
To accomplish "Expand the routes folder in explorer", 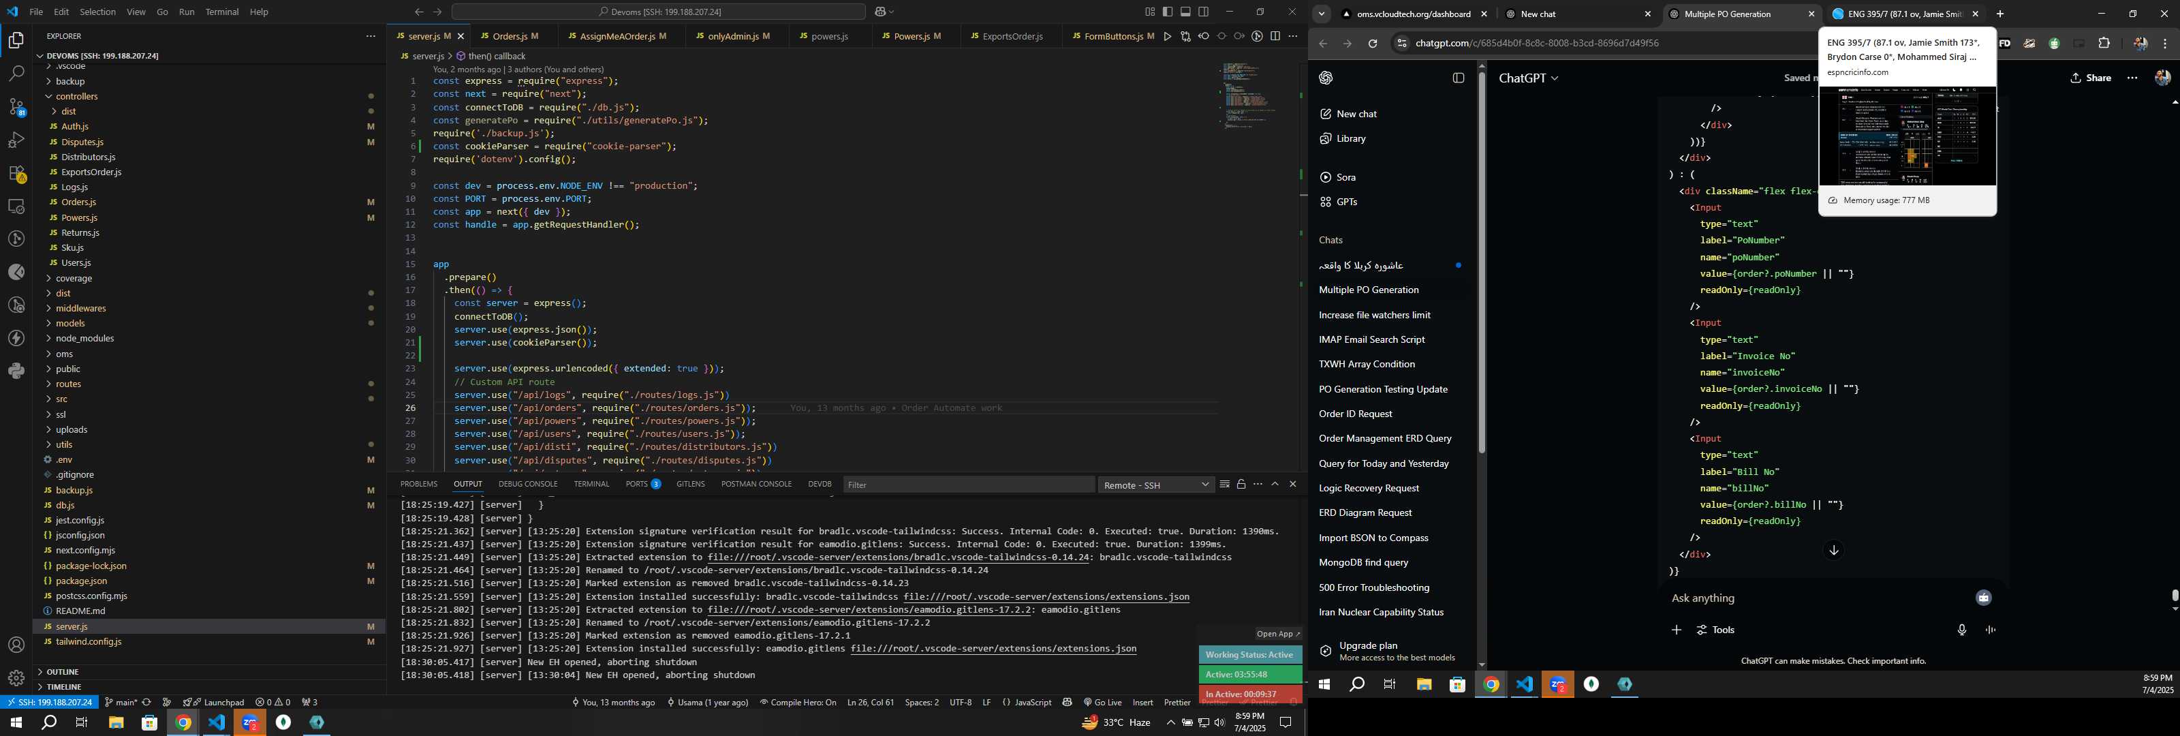I will pyautogui.click(x=67, y=384).
